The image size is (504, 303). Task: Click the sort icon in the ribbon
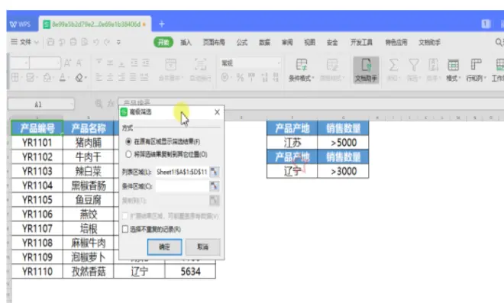click(433, 65)
